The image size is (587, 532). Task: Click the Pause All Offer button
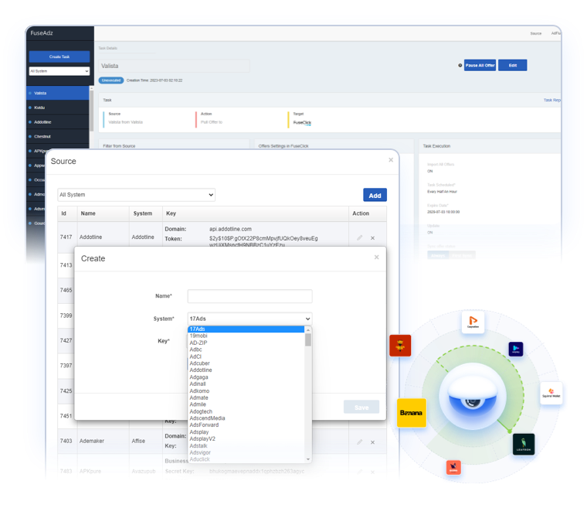tap(480, 65)
